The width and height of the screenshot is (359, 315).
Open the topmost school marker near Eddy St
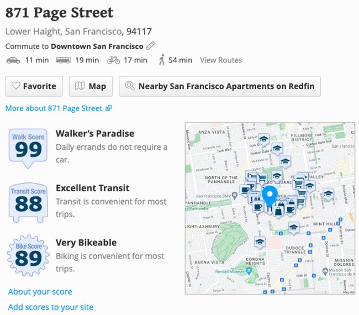(x=264, y=140)
